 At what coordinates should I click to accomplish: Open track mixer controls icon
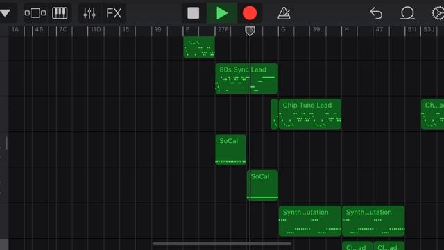(x=89, y=13)
